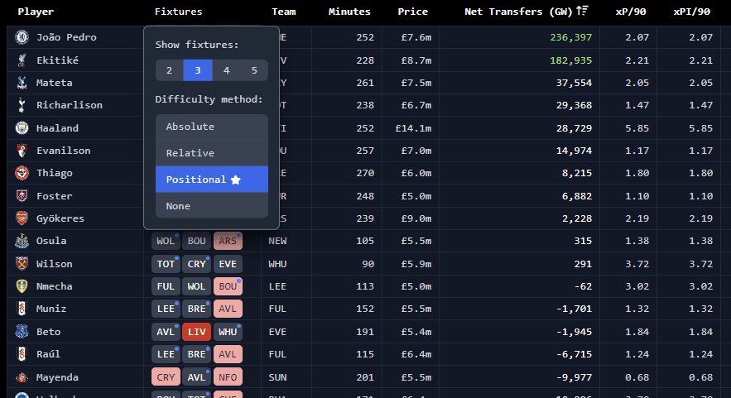Image resolution: width=731 pixels, height=398 pixels.
Task: Click the Fulham badge beside Muniz
Action: [x=22, y=309]
